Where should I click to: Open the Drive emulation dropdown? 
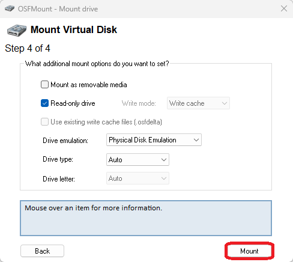tap(154, 140)
